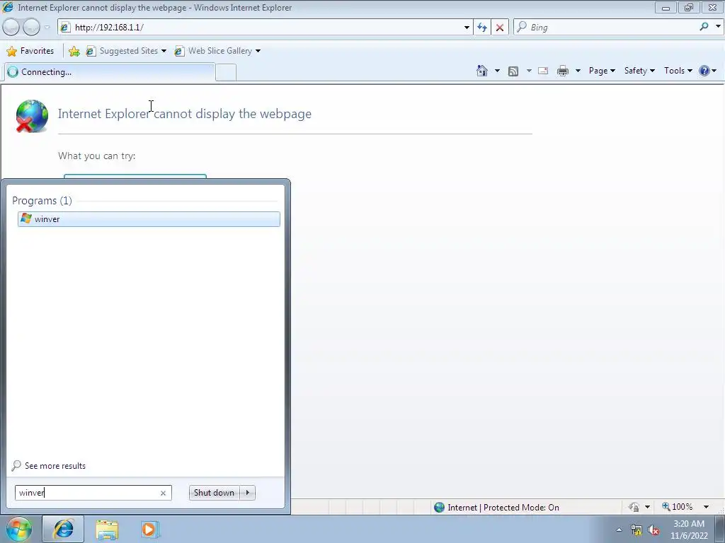Viewport: 725px width, 543px height.
Task: Click Internet Explorer taskbar icon
Action: click(63, 529)
